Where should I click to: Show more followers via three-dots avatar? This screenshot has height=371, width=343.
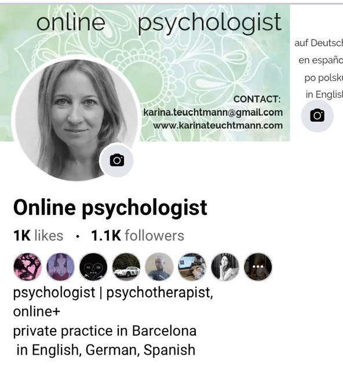coord(258,267)
